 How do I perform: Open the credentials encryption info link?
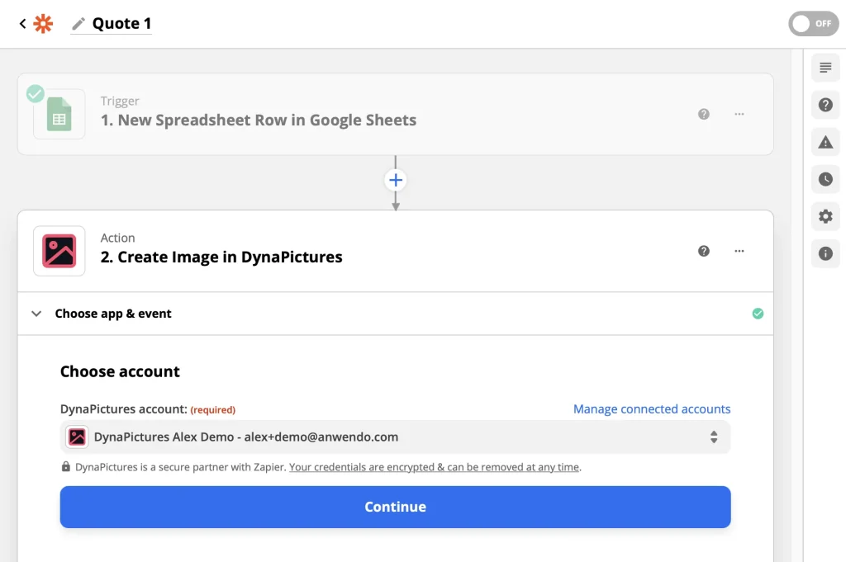[x=435, y=467]
